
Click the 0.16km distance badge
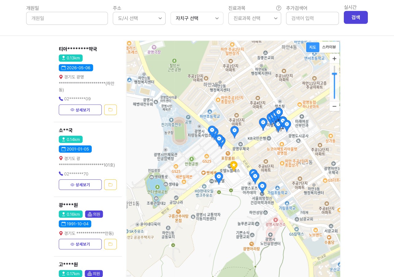click(x=71, y=214)
